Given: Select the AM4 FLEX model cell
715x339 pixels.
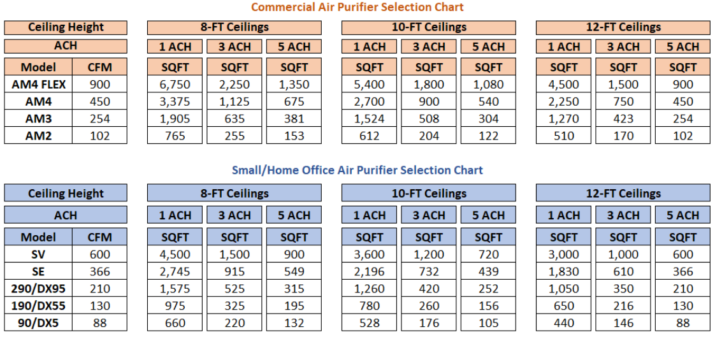Looking at the screenshot, I should (38, 84).
